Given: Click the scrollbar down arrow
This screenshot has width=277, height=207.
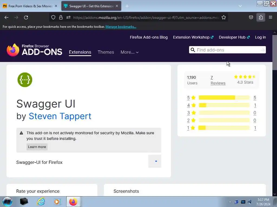Looking at the screenshot, I should pyautogui.click(x=275, y=194).
